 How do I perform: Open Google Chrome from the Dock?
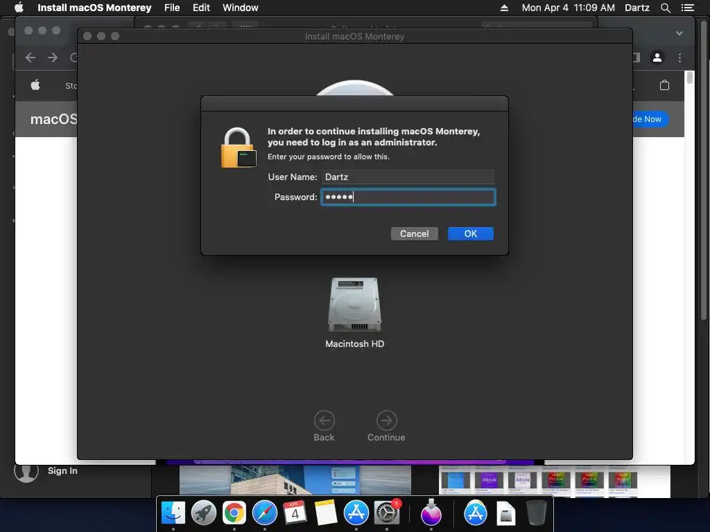(234, 513)
